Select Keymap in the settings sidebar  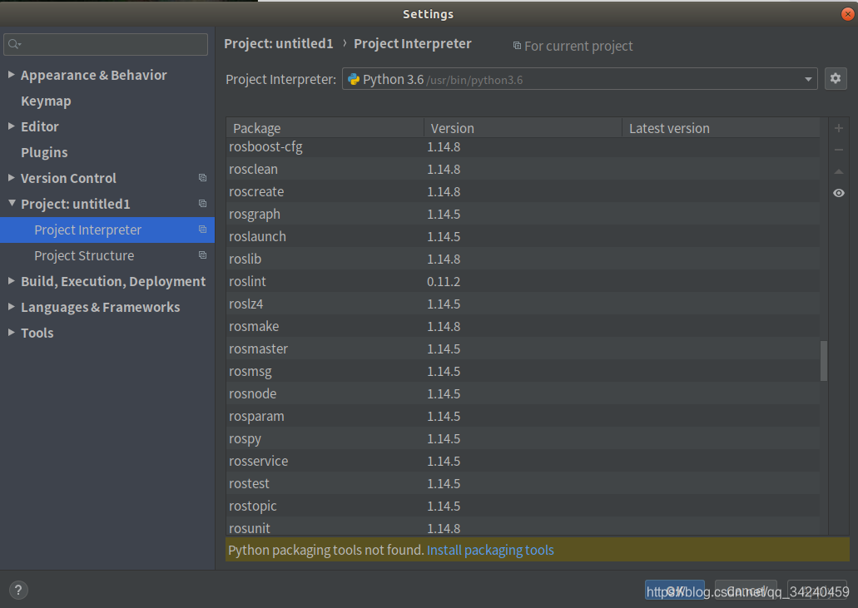tap(46, 101)
